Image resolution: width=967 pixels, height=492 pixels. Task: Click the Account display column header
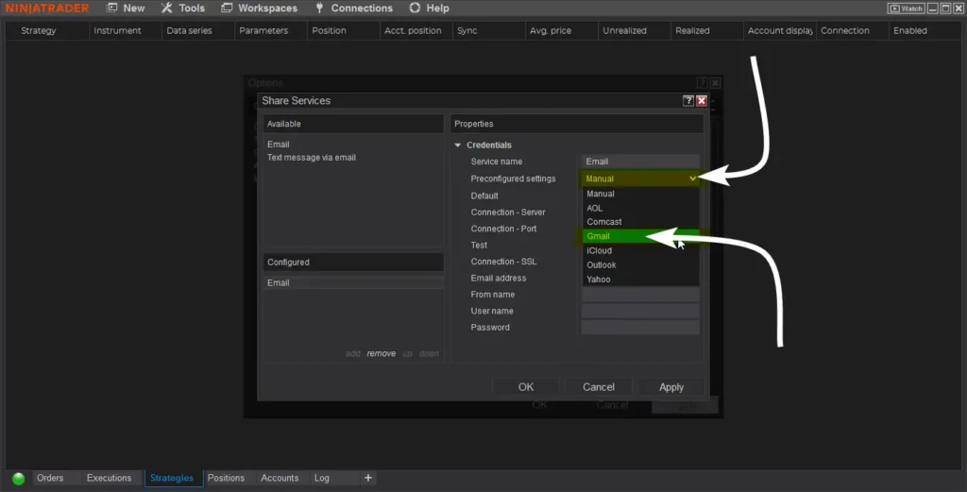780,30
